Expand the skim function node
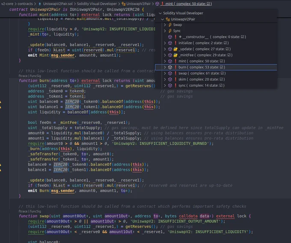The image size is (291, 243). point(165,79)
